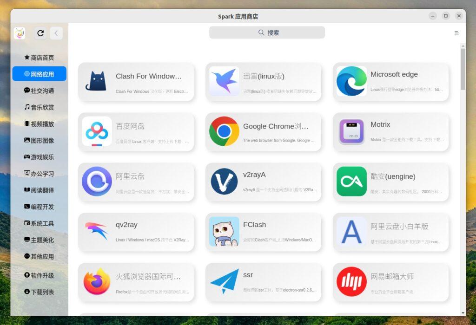This screenshot has height=325, width=476.
Task: Open the 软件升级 page
Action: click(39, 275)
